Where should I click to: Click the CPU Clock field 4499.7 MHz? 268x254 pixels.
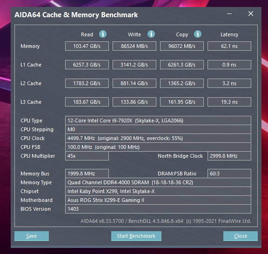pos(158,138)
